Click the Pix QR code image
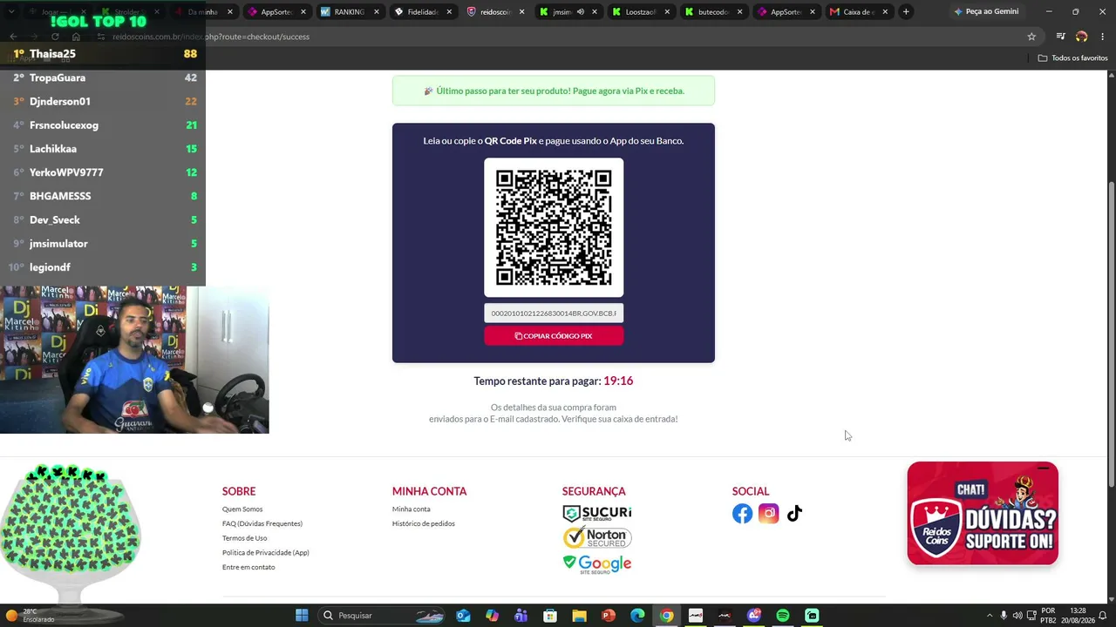Viewport: 1116px width, 627px height. point(554,227)
